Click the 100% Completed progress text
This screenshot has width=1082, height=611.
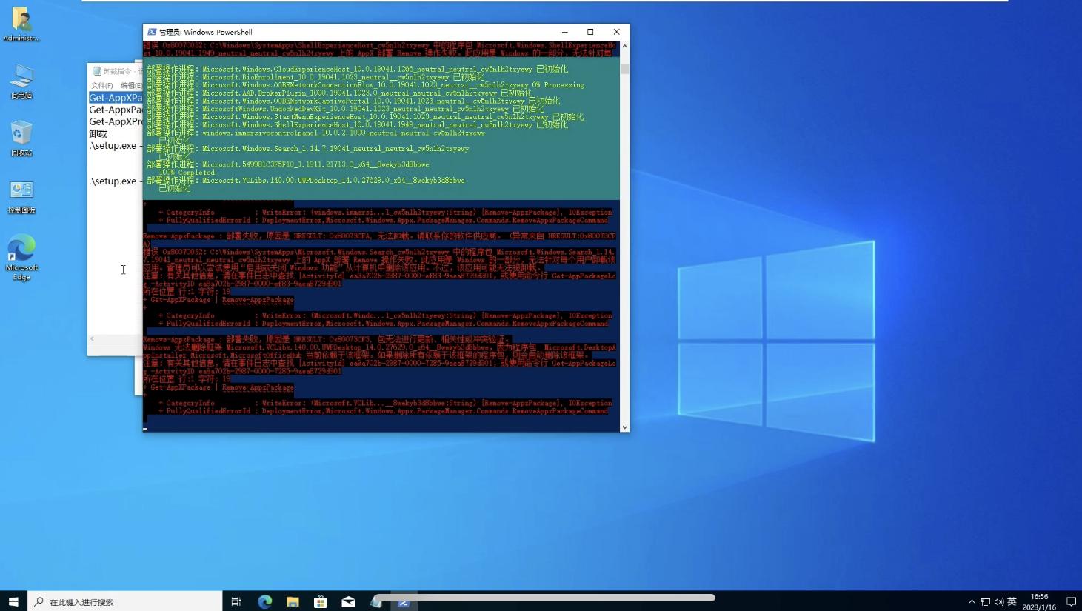(187, 173)
